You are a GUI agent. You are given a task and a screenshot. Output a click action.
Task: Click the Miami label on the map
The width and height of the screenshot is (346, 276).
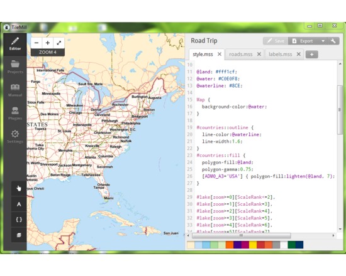[109, 198]
